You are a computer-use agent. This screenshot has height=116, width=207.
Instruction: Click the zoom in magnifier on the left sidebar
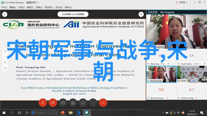pyautogui.click(x=5, y=63)
